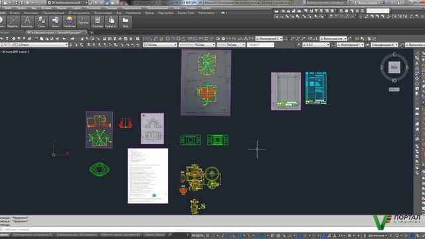Click the search keyword field in title bar
Screen dimensions: 425x239
pyautogui.click(x=326, y=3)
